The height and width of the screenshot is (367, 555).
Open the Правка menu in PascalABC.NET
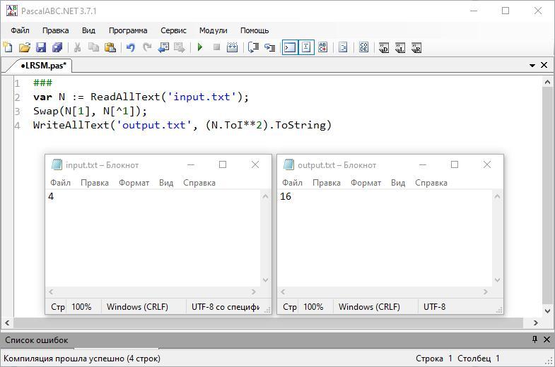pyautogui.click(x=56, y=30)
